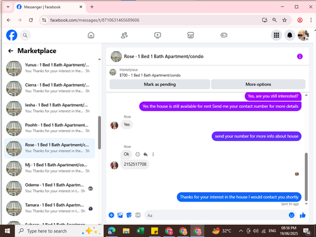Click the phone number 2152517708 message
Viewport: 316px width, 237px height.
[x=135, y=164]
